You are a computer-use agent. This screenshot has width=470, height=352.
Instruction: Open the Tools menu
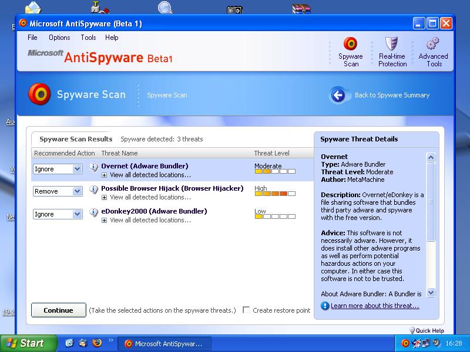pyautogui.click(x=88, y=38)
